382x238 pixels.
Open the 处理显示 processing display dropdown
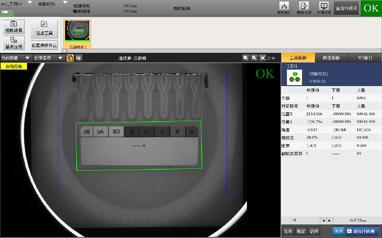point(48,58)
